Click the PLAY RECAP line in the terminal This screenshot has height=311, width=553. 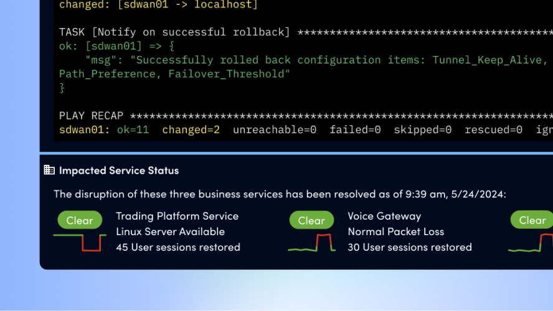(x=91, y=116)
